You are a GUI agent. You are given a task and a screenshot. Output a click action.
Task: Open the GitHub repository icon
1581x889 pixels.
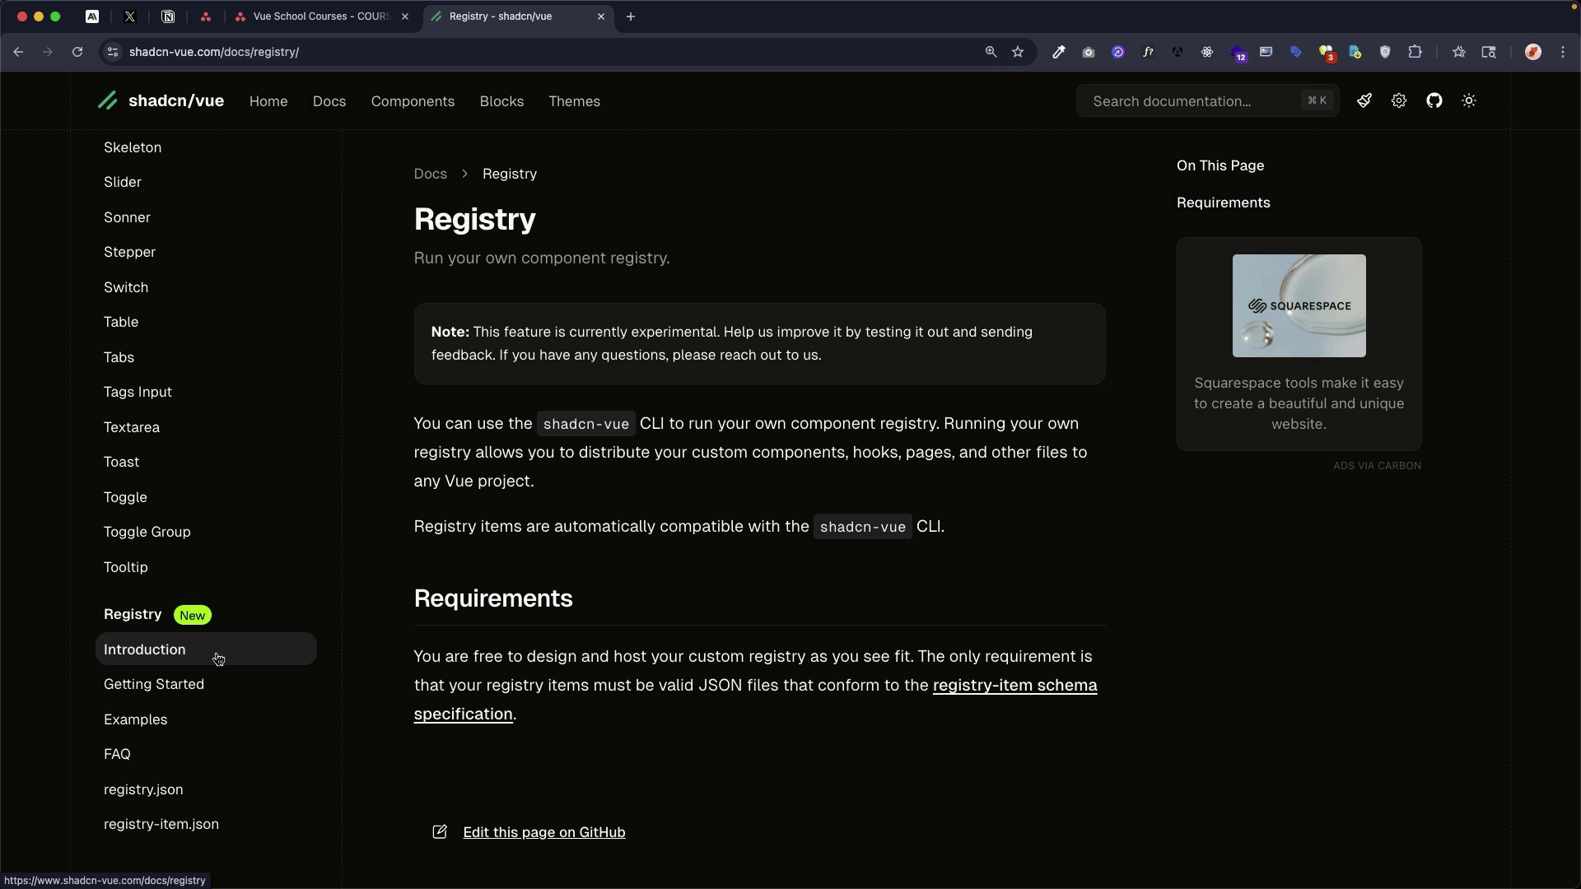1434,100
